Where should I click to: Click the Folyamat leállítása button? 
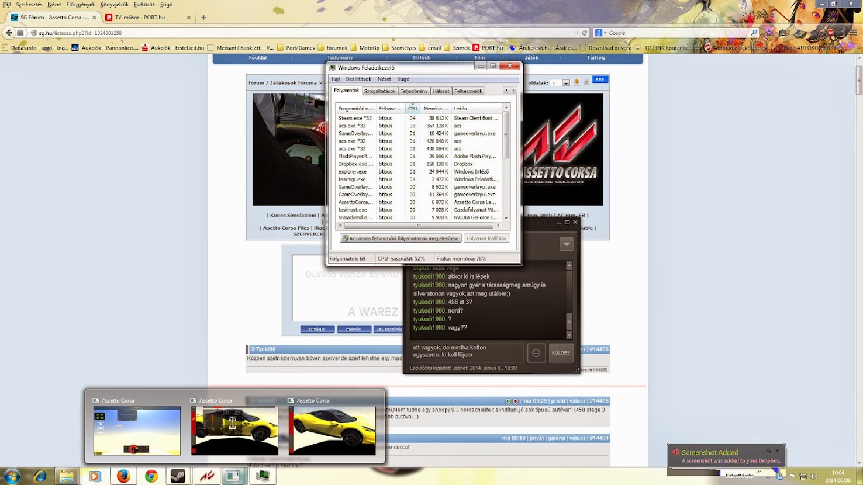(x=486, y=238)
